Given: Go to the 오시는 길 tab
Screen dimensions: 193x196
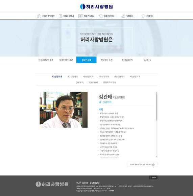Looking at the screenshot, I should [147, 60].
